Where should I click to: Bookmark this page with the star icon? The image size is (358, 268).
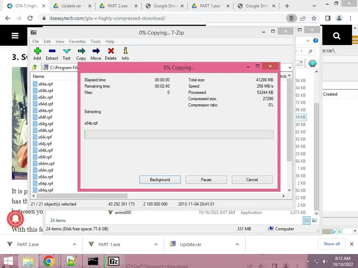click(x=314, y=18)
